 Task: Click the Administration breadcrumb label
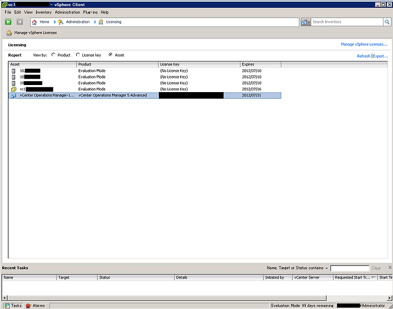(78, 22)
